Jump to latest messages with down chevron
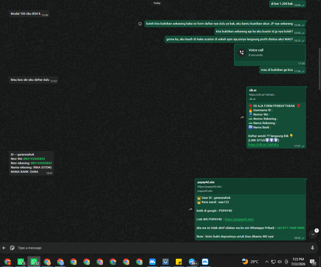The width and height of the screenshot is (321, 267). (x=313, y=234)
